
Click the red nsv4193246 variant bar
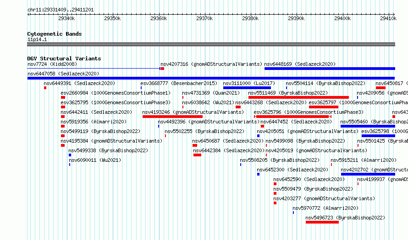172,117
